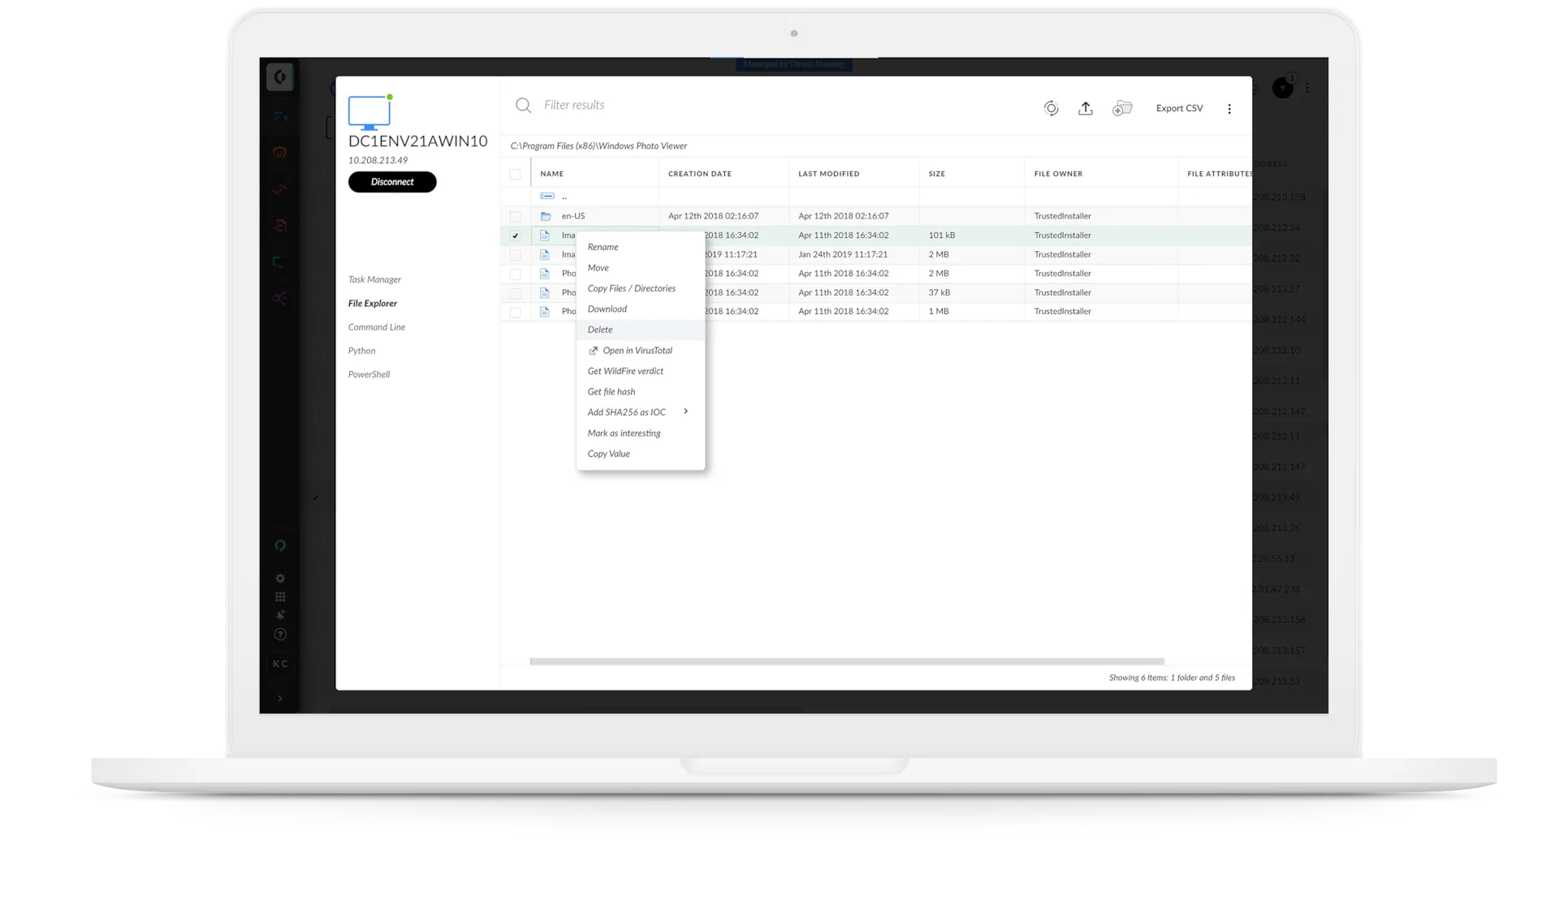Screen dimensions: 1559x911
Task: Click the endpoint monitor icon
Action: (x=369, y=113)
